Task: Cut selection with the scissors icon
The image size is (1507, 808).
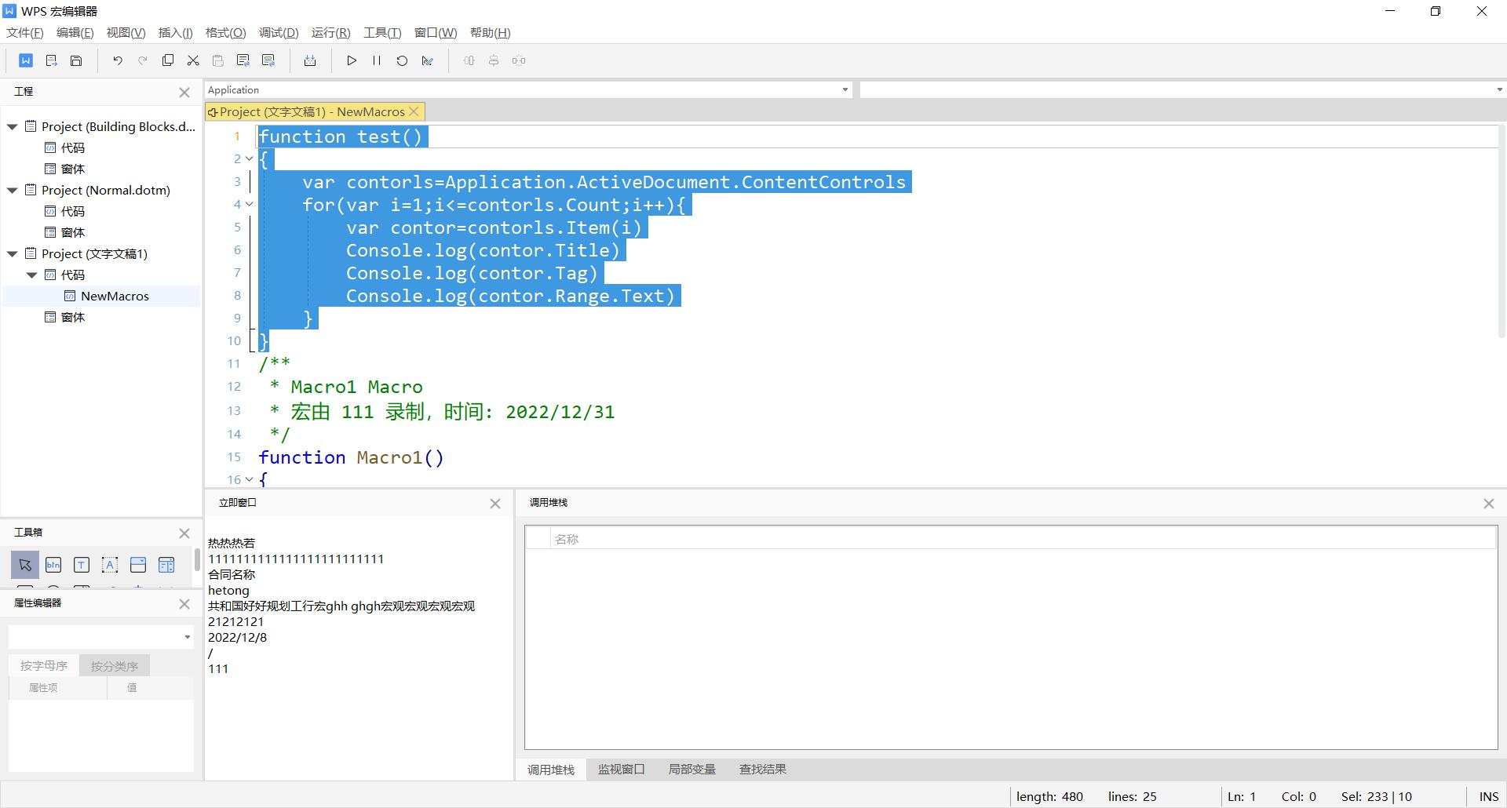Action: [x=193, y=60]
